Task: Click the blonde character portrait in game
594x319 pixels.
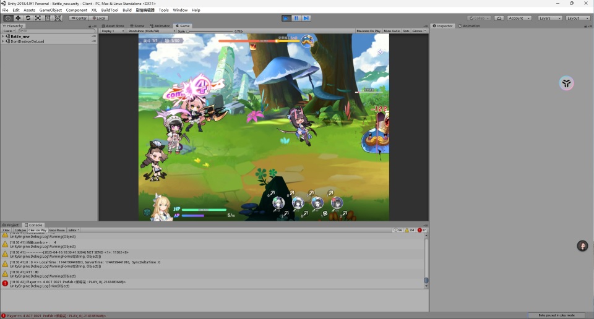Action: pyautogui.click(x=161, y=206)
